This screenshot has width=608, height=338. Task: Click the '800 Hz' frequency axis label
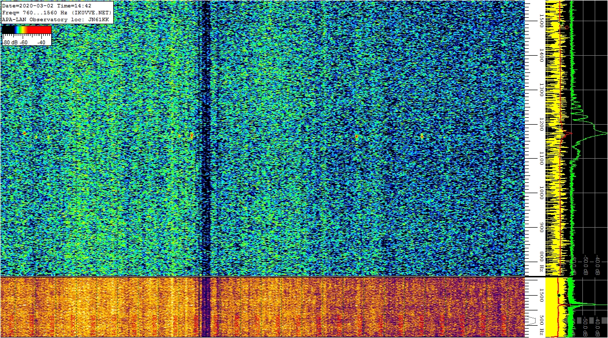click(541, 262)
